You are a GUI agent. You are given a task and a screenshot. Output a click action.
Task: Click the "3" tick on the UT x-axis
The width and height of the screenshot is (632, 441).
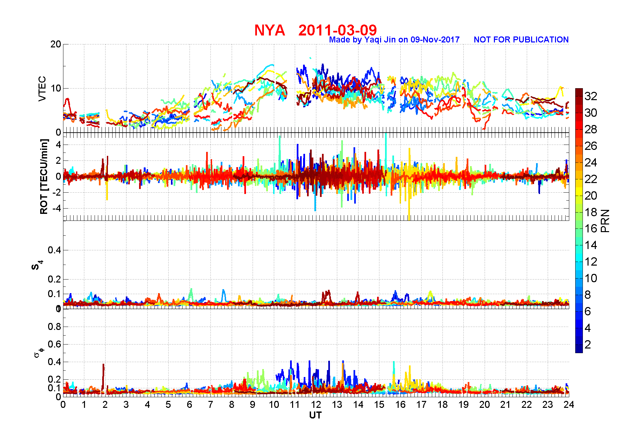click(126, 405)
